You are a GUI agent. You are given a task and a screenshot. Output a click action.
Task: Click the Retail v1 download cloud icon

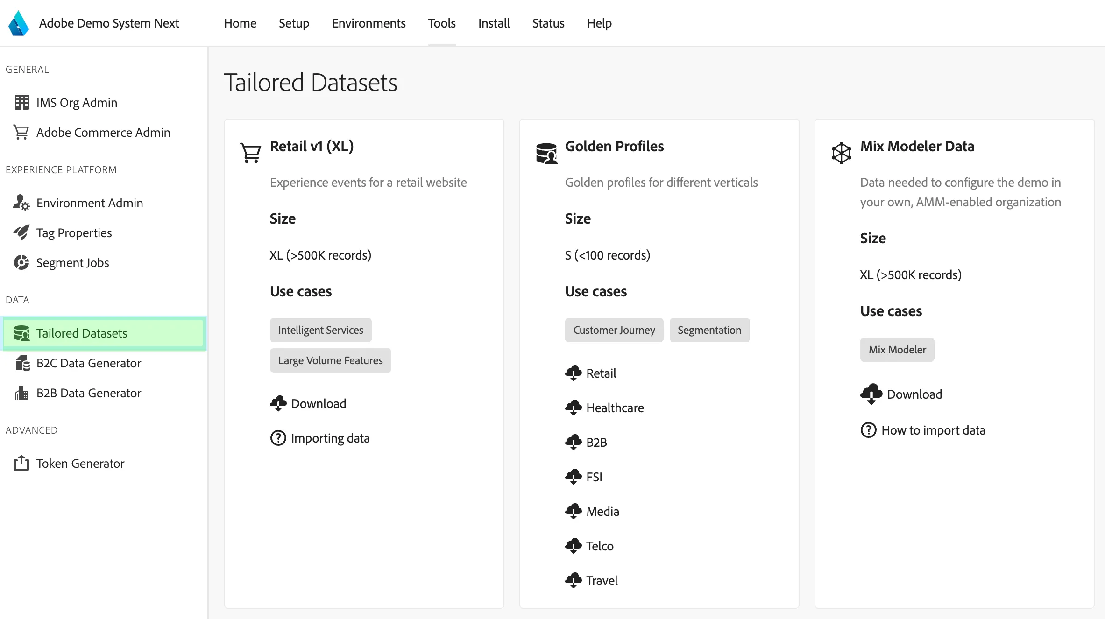[278, 403]
